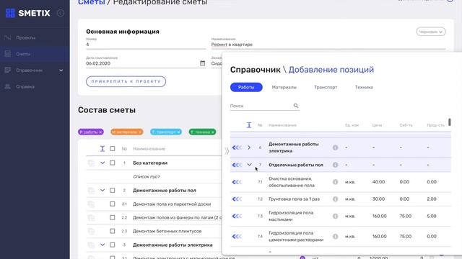The height and width of the screenshot is (259, 462).
Task: Click copy icon in Без категории row
Action: point(91,163)
